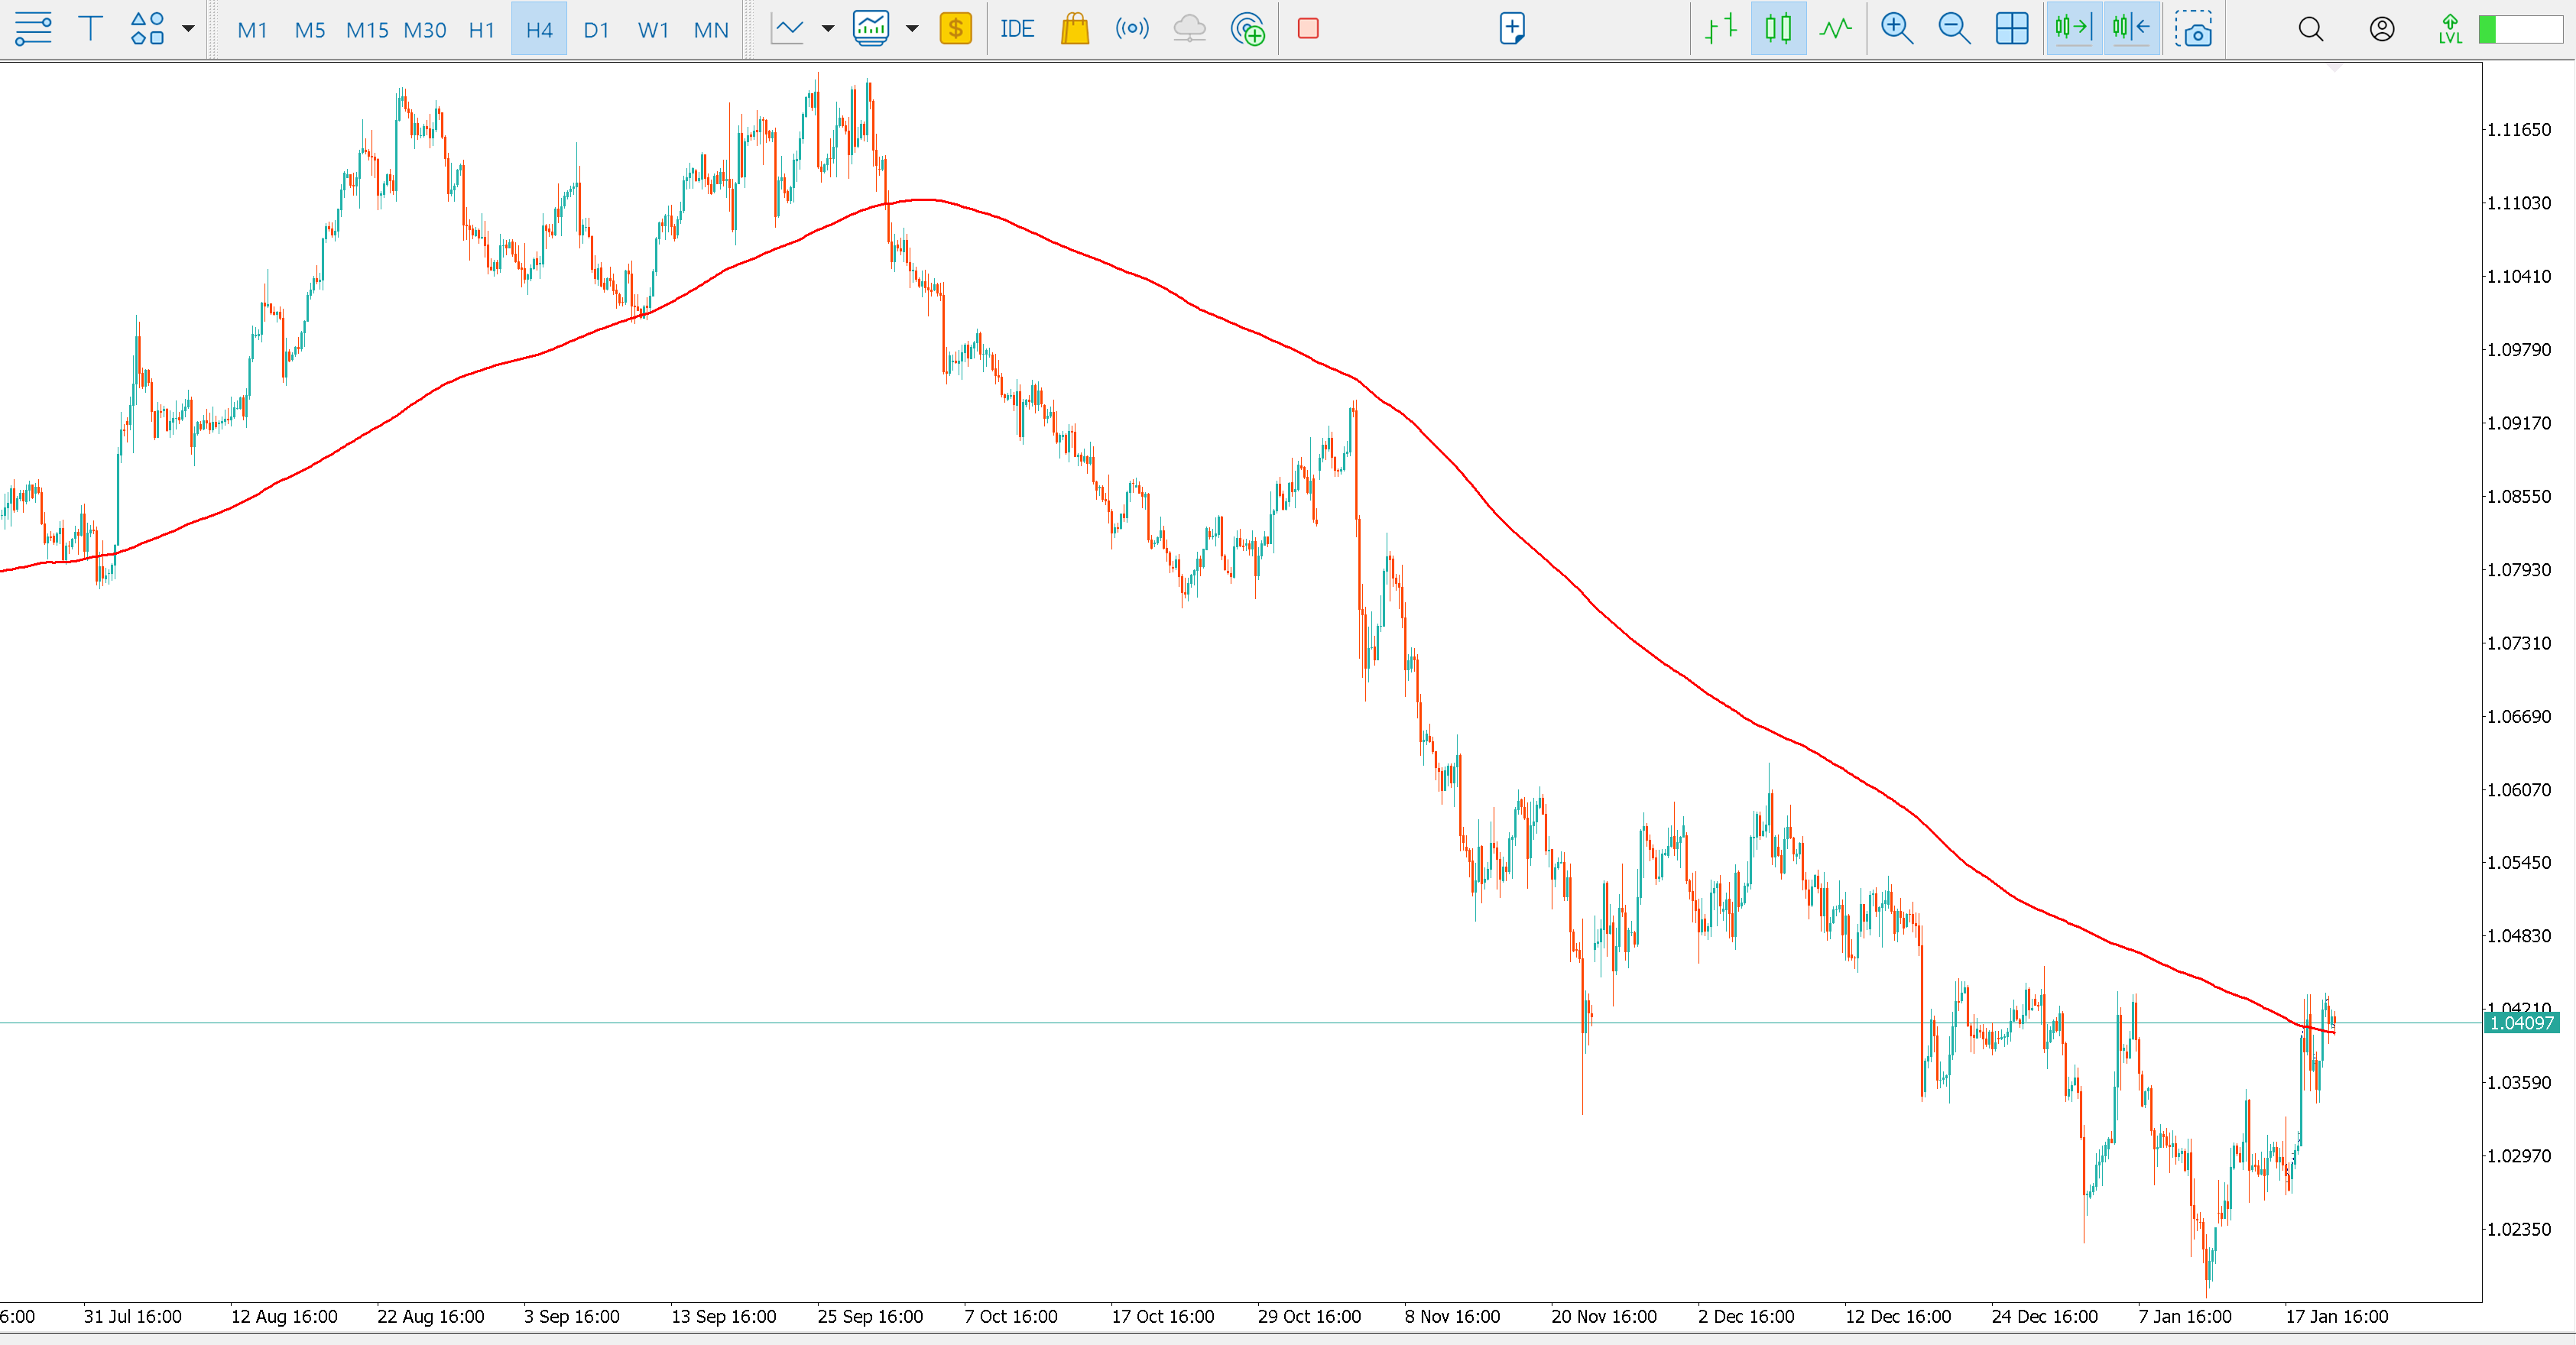Screen dimensions: 2576x1345
Task: Switch to H1 timeframe
Action: [482, 30]
